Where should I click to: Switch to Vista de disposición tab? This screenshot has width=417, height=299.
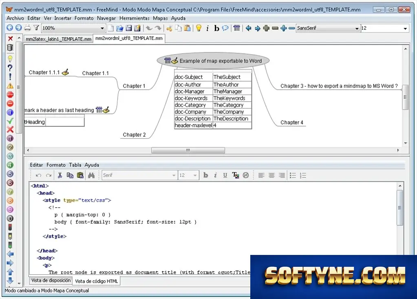click(x=51, y=280)
